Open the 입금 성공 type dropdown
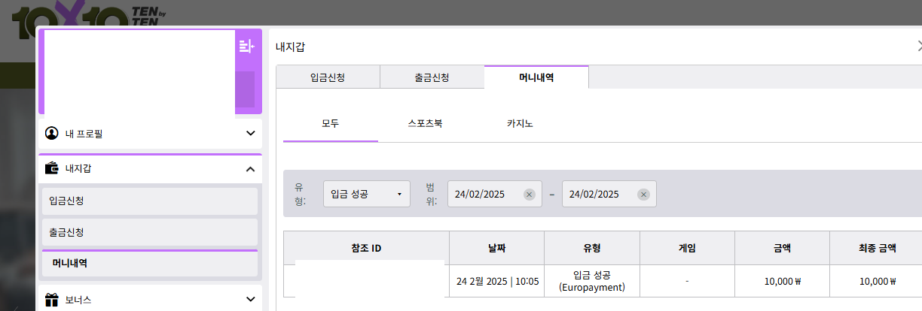 pyautogui.click(x=366, y=194)
